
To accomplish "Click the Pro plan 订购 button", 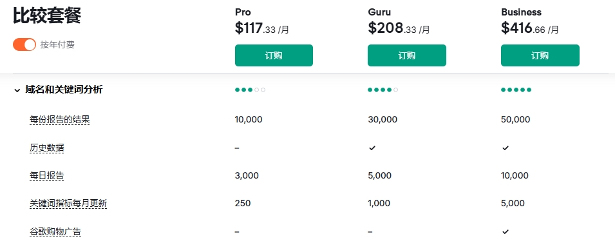I will [274, 55].
